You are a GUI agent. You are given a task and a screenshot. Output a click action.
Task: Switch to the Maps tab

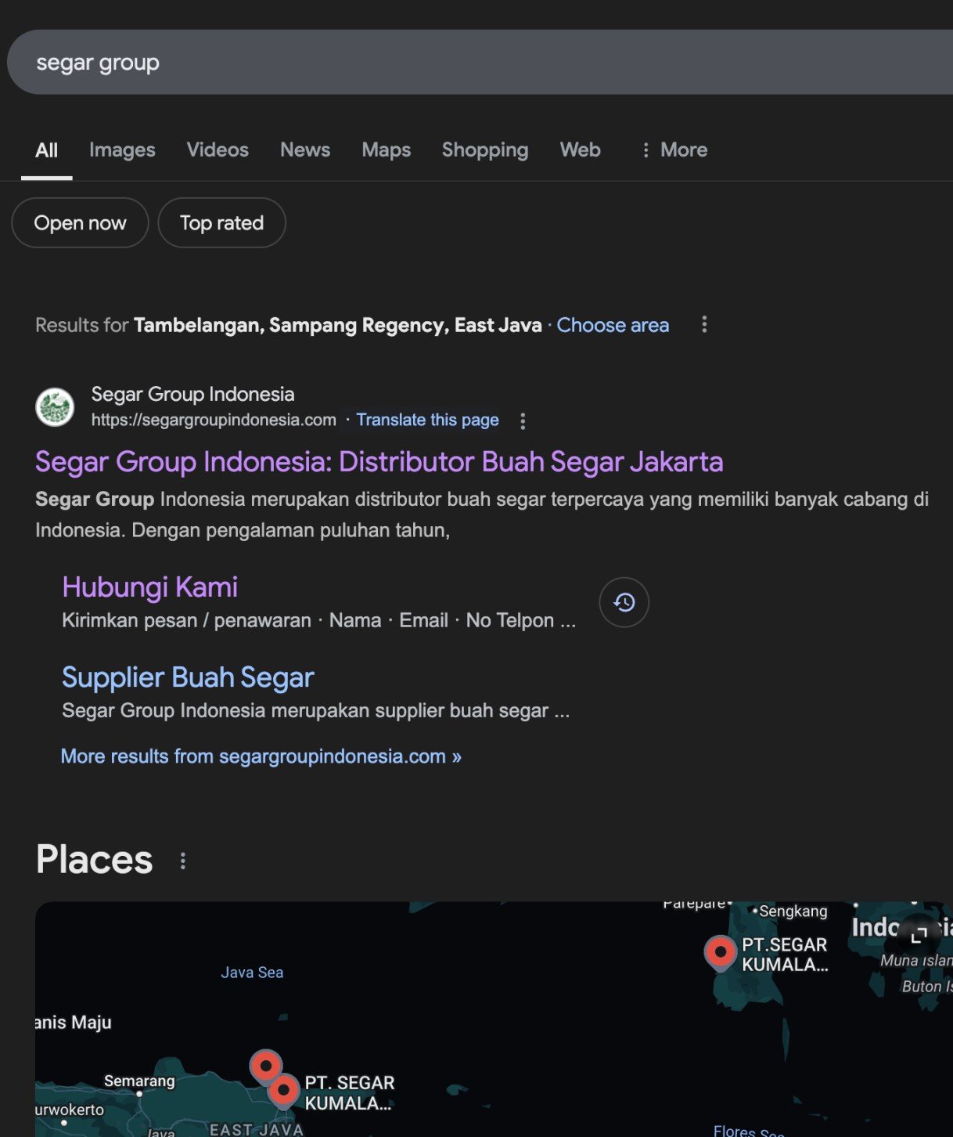(387, 150)
